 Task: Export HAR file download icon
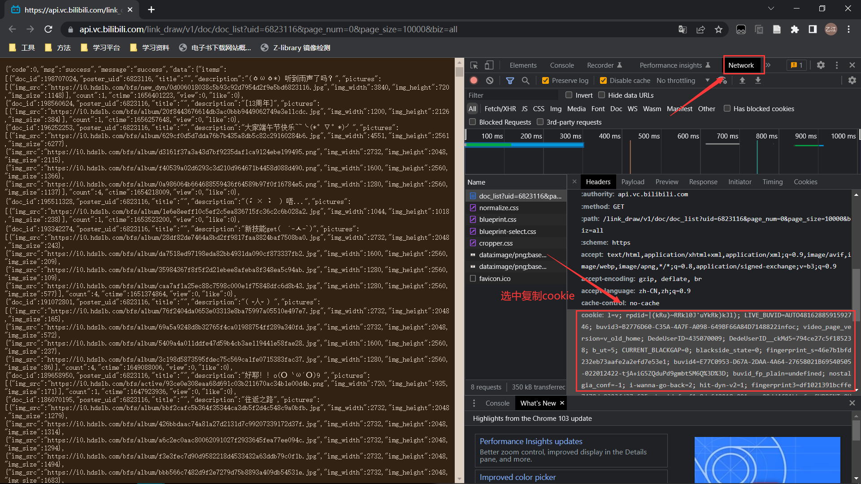[758, 81]
